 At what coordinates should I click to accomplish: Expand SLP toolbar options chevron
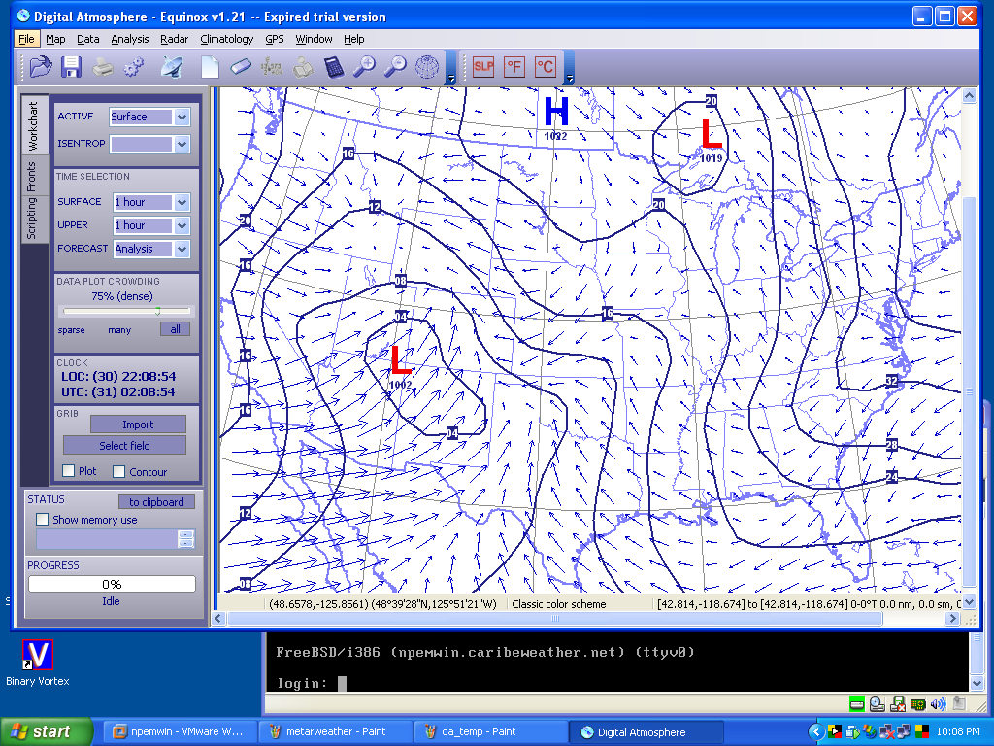569,68
